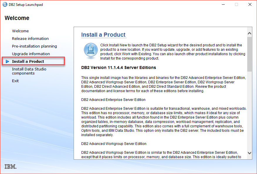Click Exit in the launchpad sidebar
Image resolution: width=257 pixels, height=174 pixels.
point(16,81)
